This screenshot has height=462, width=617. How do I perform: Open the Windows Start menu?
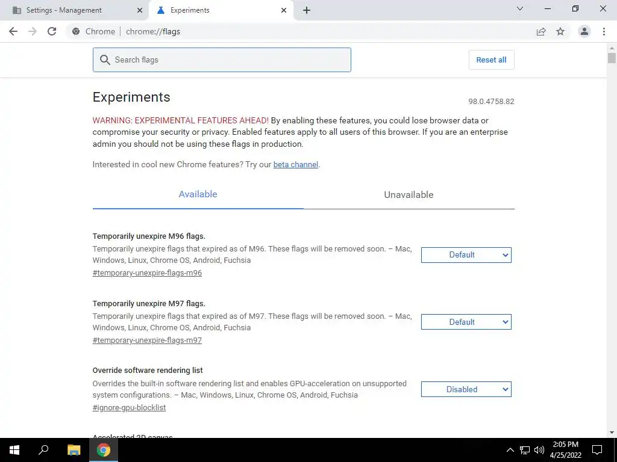(14, 450)
